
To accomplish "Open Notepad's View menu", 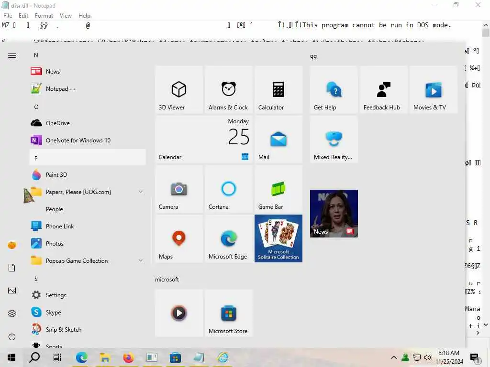I will click(66, 16).
